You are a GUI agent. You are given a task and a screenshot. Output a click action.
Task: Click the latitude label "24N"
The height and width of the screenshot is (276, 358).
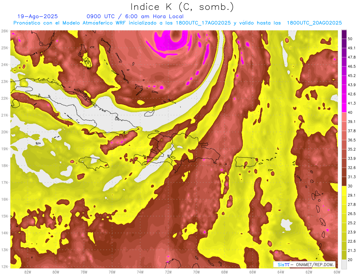[x=4, y=65]
